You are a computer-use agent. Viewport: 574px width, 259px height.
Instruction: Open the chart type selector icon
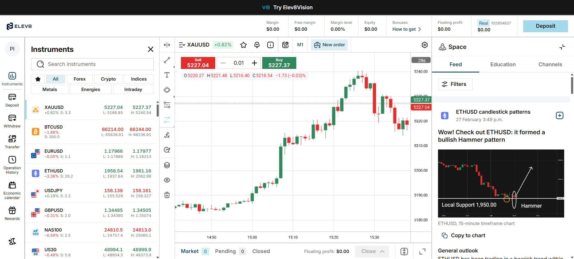point(286,45)
